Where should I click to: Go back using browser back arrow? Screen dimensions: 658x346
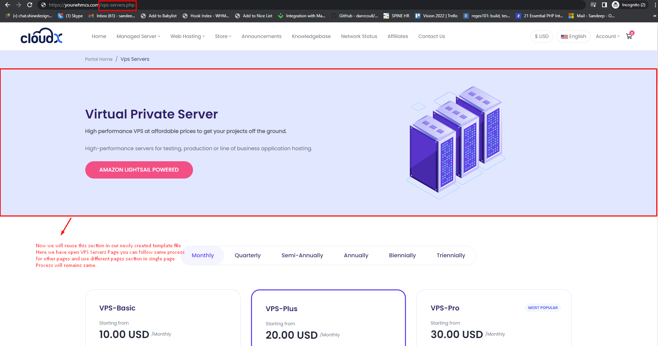(x=8, y=5)
